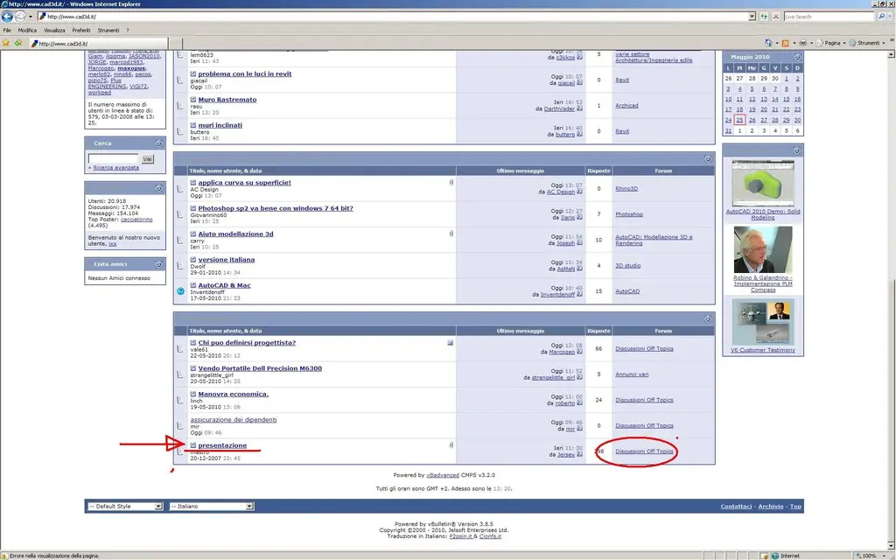Click the thread status icon for 'AutoCAD & Mac'
The height and width of the screenshot is (560, 896).
click(180, 290)
